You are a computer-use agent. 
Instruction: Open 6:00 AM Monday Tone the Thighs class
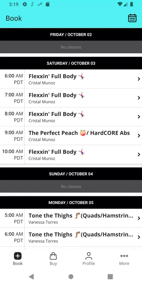(x=71, y=237)
